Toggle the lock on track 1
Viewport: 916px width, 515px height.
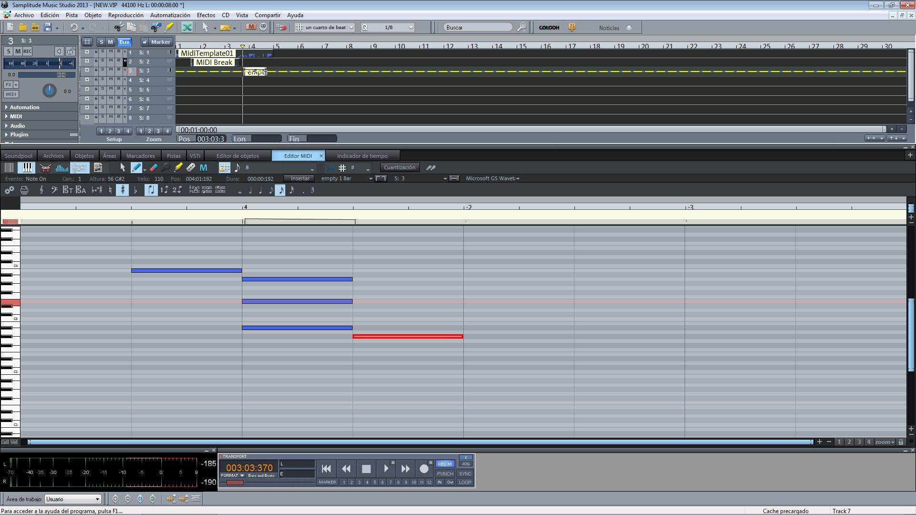coord(95,52)
